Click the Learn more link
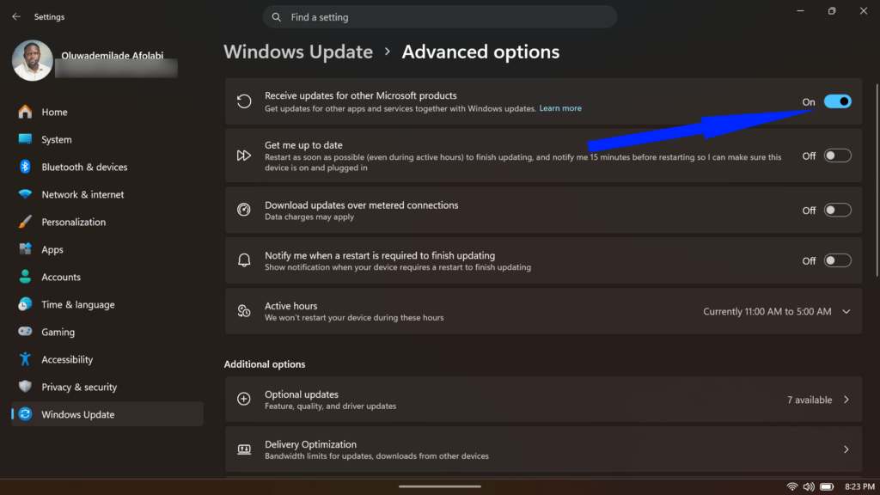This screenshot has width=880, height=495. [560, 108]
